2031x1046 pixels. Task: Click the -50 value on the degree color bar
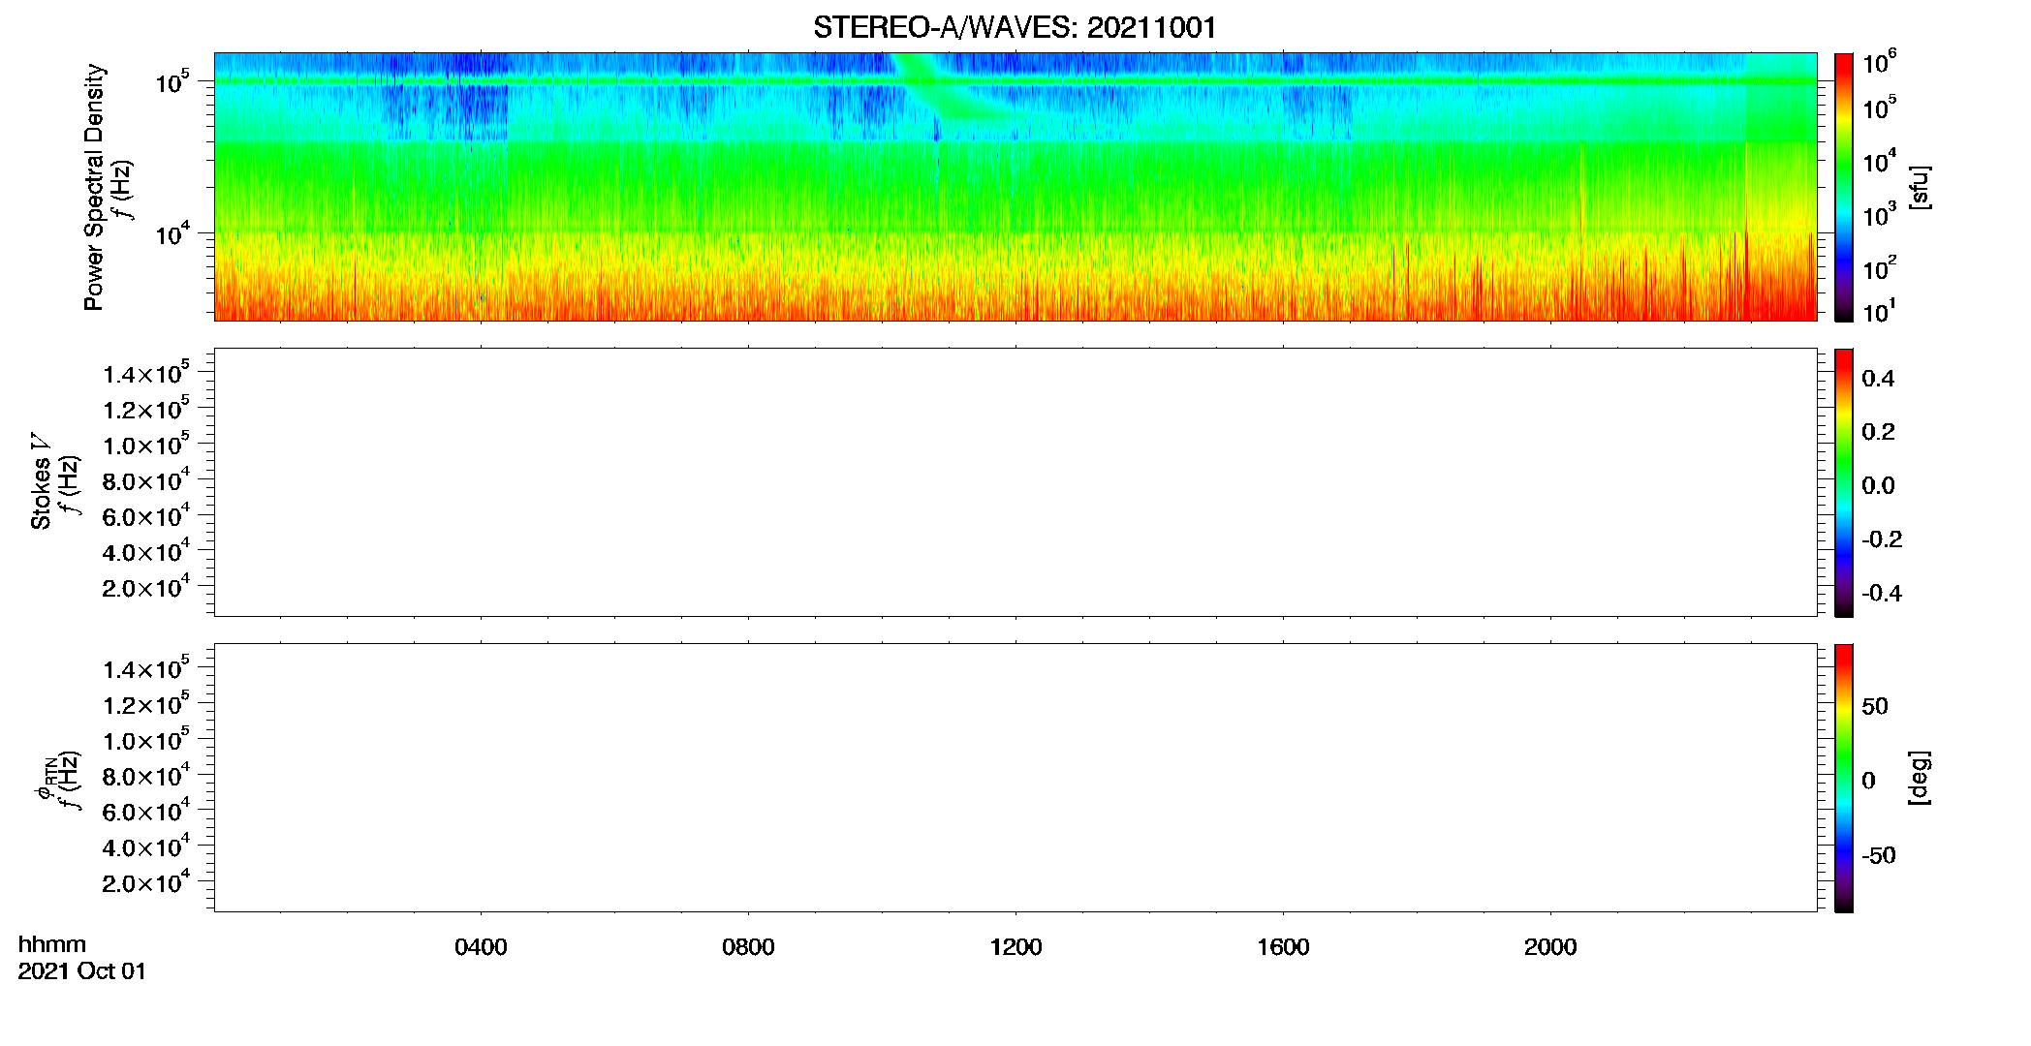point(1879,856)
